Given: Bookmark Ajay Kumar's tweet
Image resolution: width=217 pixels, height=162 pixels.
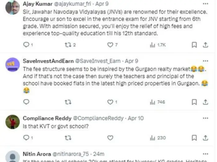Looking at the screenshot, I should pyautogui.click(x=194, y=45).
